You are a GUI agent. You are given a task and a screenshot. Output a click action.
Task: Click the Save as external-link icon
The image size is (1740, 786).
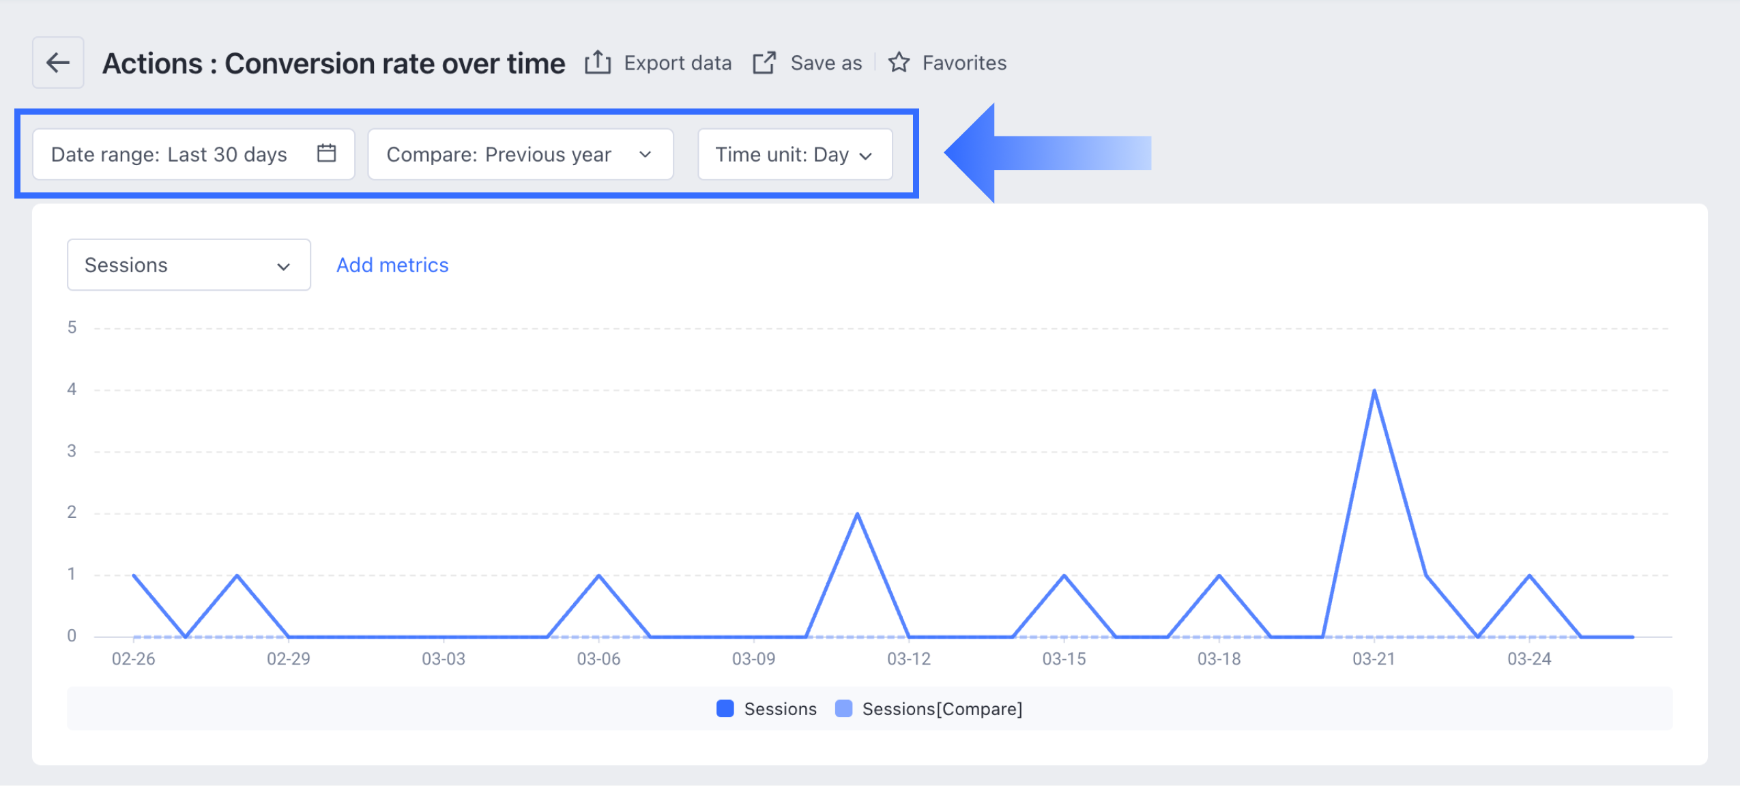[764, 63]
